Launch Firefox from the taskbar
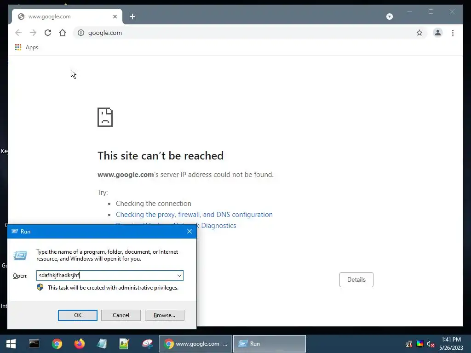This screenshot has width=471, height=353. [79, 344]
